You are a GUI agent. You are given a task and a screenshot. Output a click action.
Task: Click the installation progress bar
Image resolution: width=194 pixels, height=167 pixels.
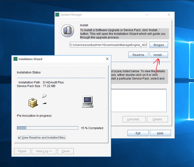tap(48, 128)
